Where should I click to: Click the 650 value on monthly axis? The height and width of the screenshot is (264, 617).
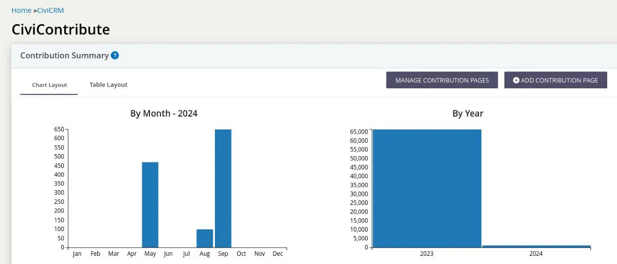59,129
